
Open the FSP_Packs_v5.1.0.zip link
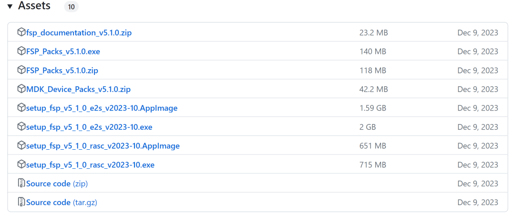coord(62,71)
